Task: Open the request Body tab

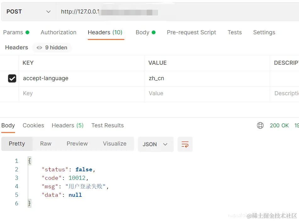Action: [145, 32]
